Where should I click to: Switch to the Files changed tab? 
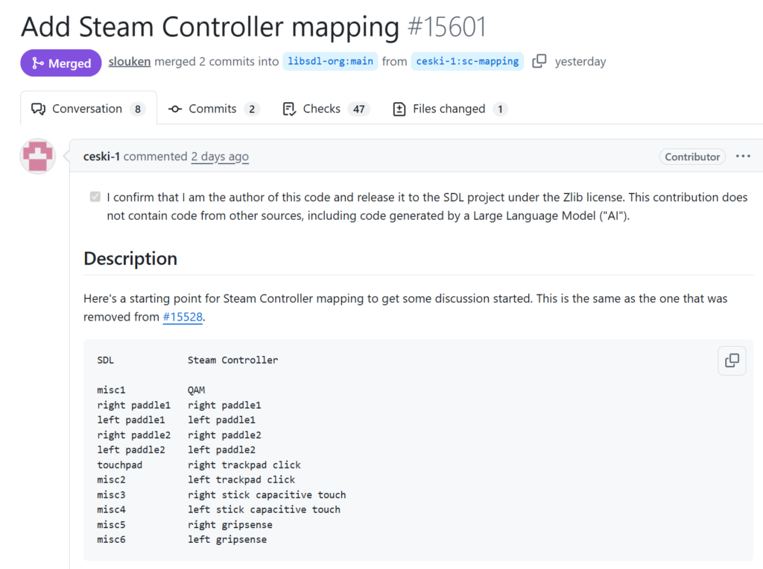click(449, 109)
